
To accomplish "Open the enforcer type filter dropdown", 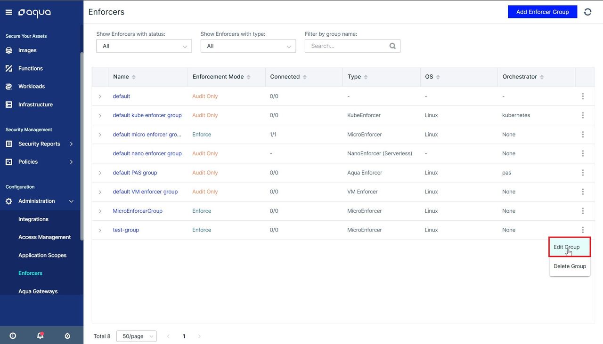I will [248, 46].
